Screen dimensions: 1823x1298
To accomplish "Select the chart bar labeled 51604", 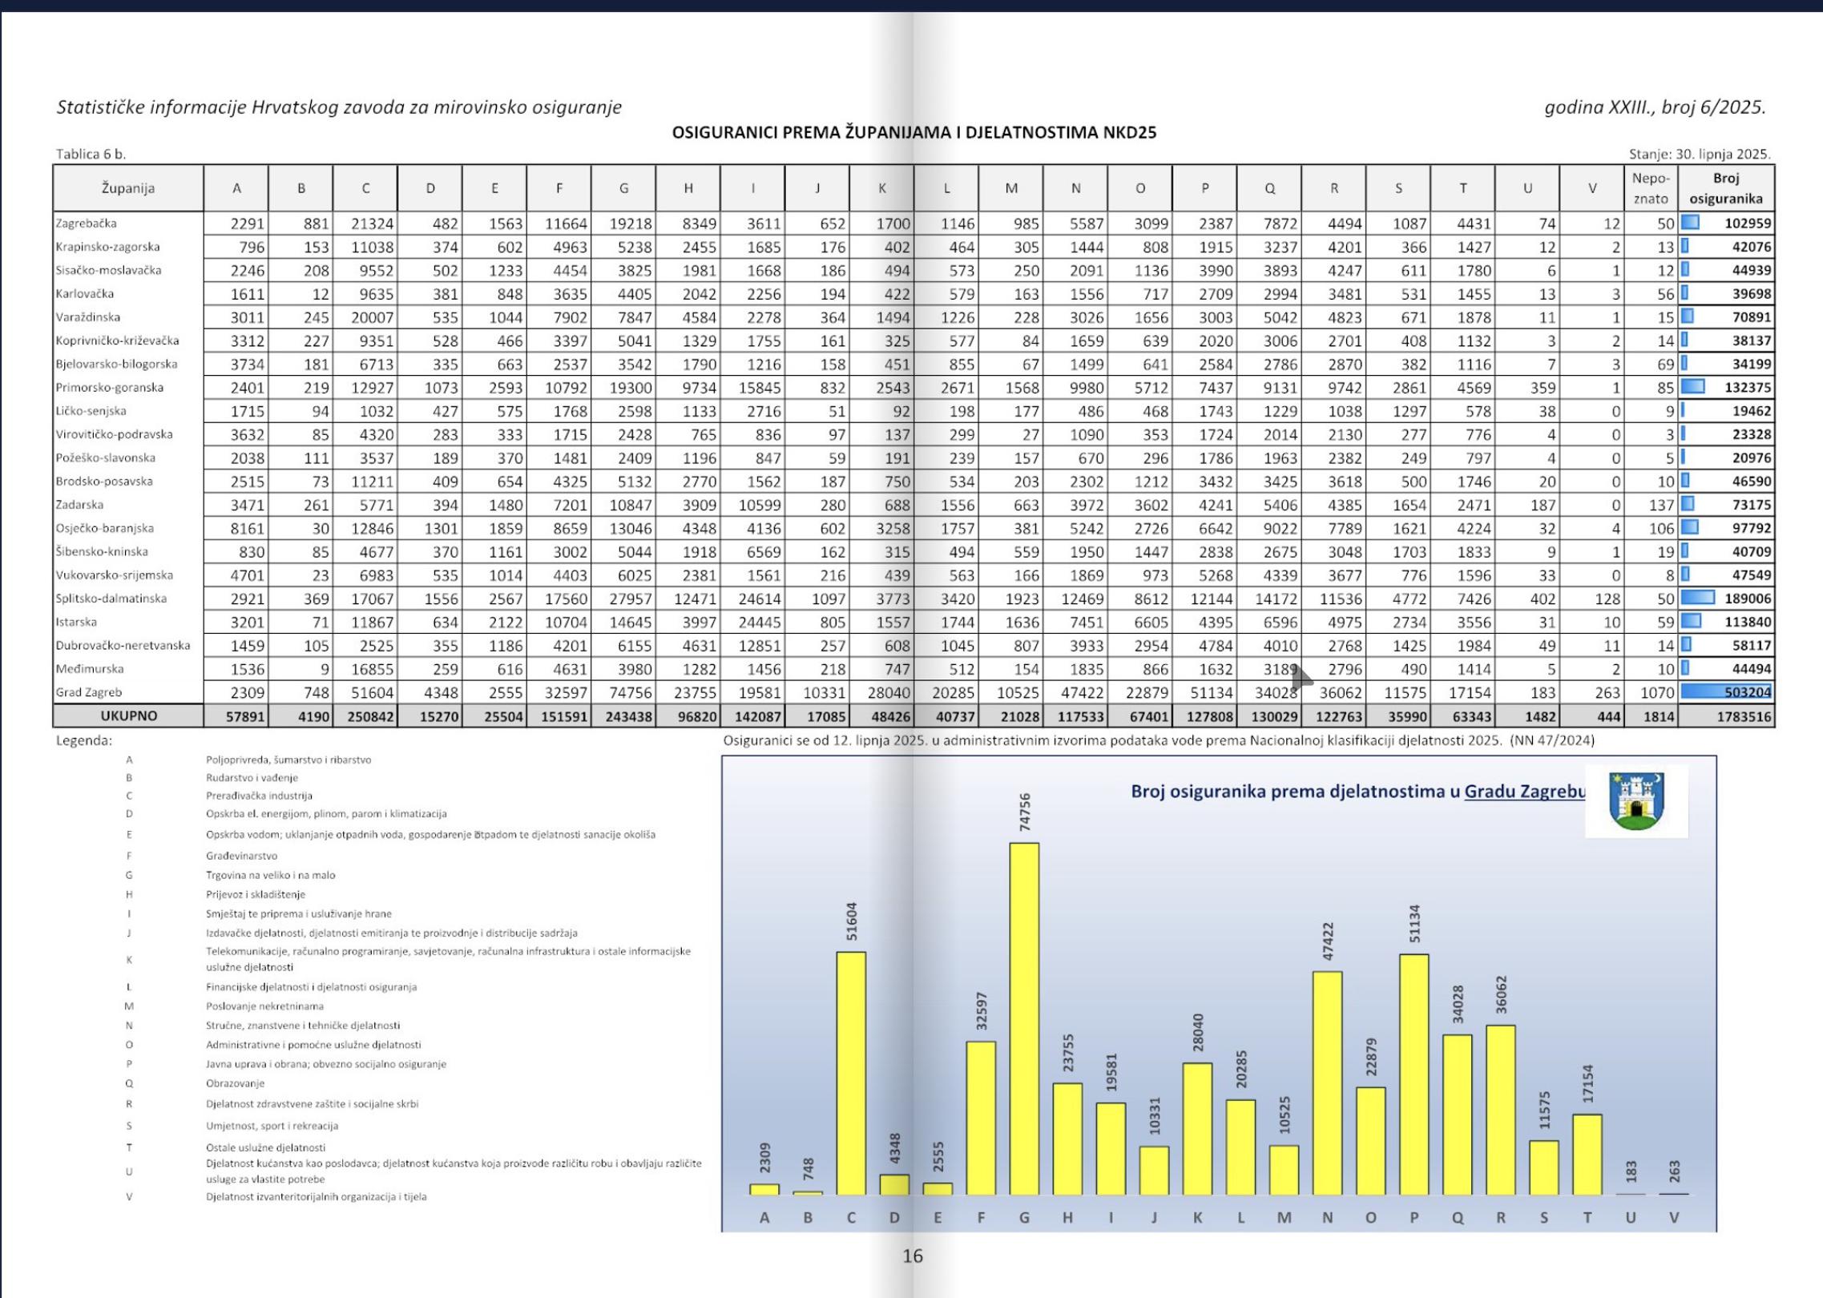I will click(x=851, y=1073).
